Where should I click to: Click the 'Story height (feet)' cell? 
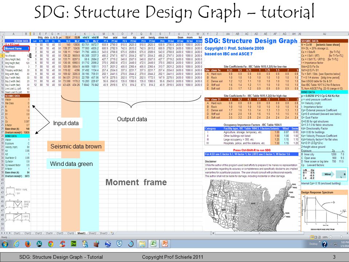tap(13, 59)
